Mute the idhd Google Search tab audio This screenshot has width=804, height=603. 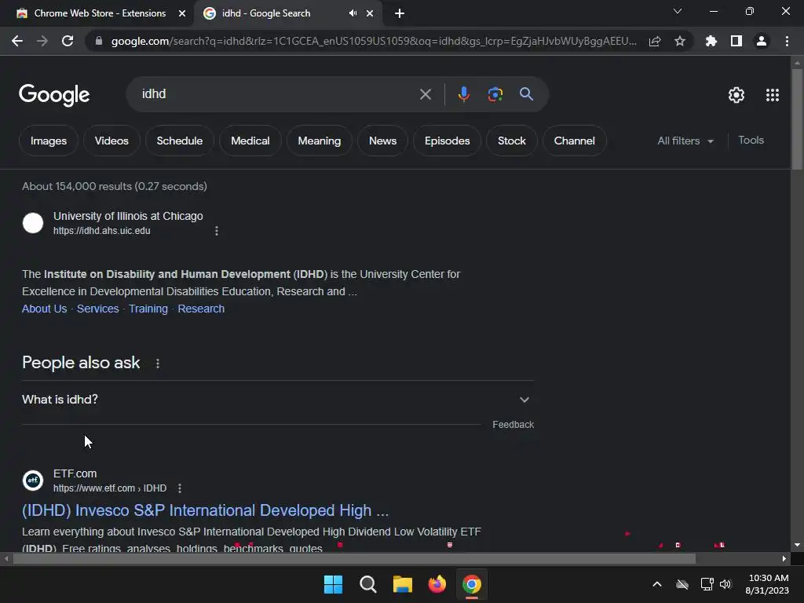pos(353,13)
